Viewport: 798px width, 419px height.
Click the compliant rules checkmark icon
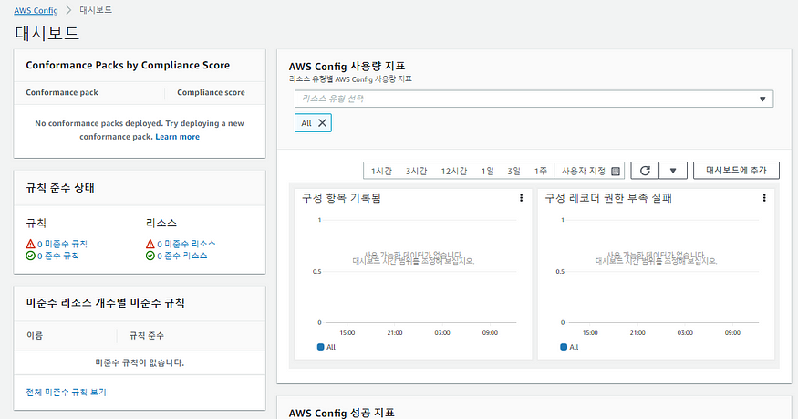pos(30,256)
